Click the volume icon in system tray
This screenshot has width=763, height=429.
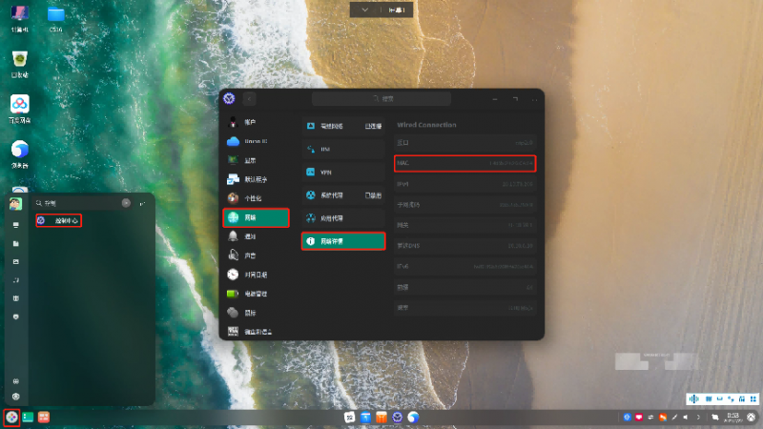point(686,418)
